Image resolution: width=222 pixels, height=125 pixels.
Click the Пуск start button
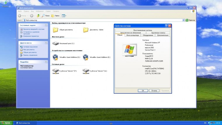6,123
